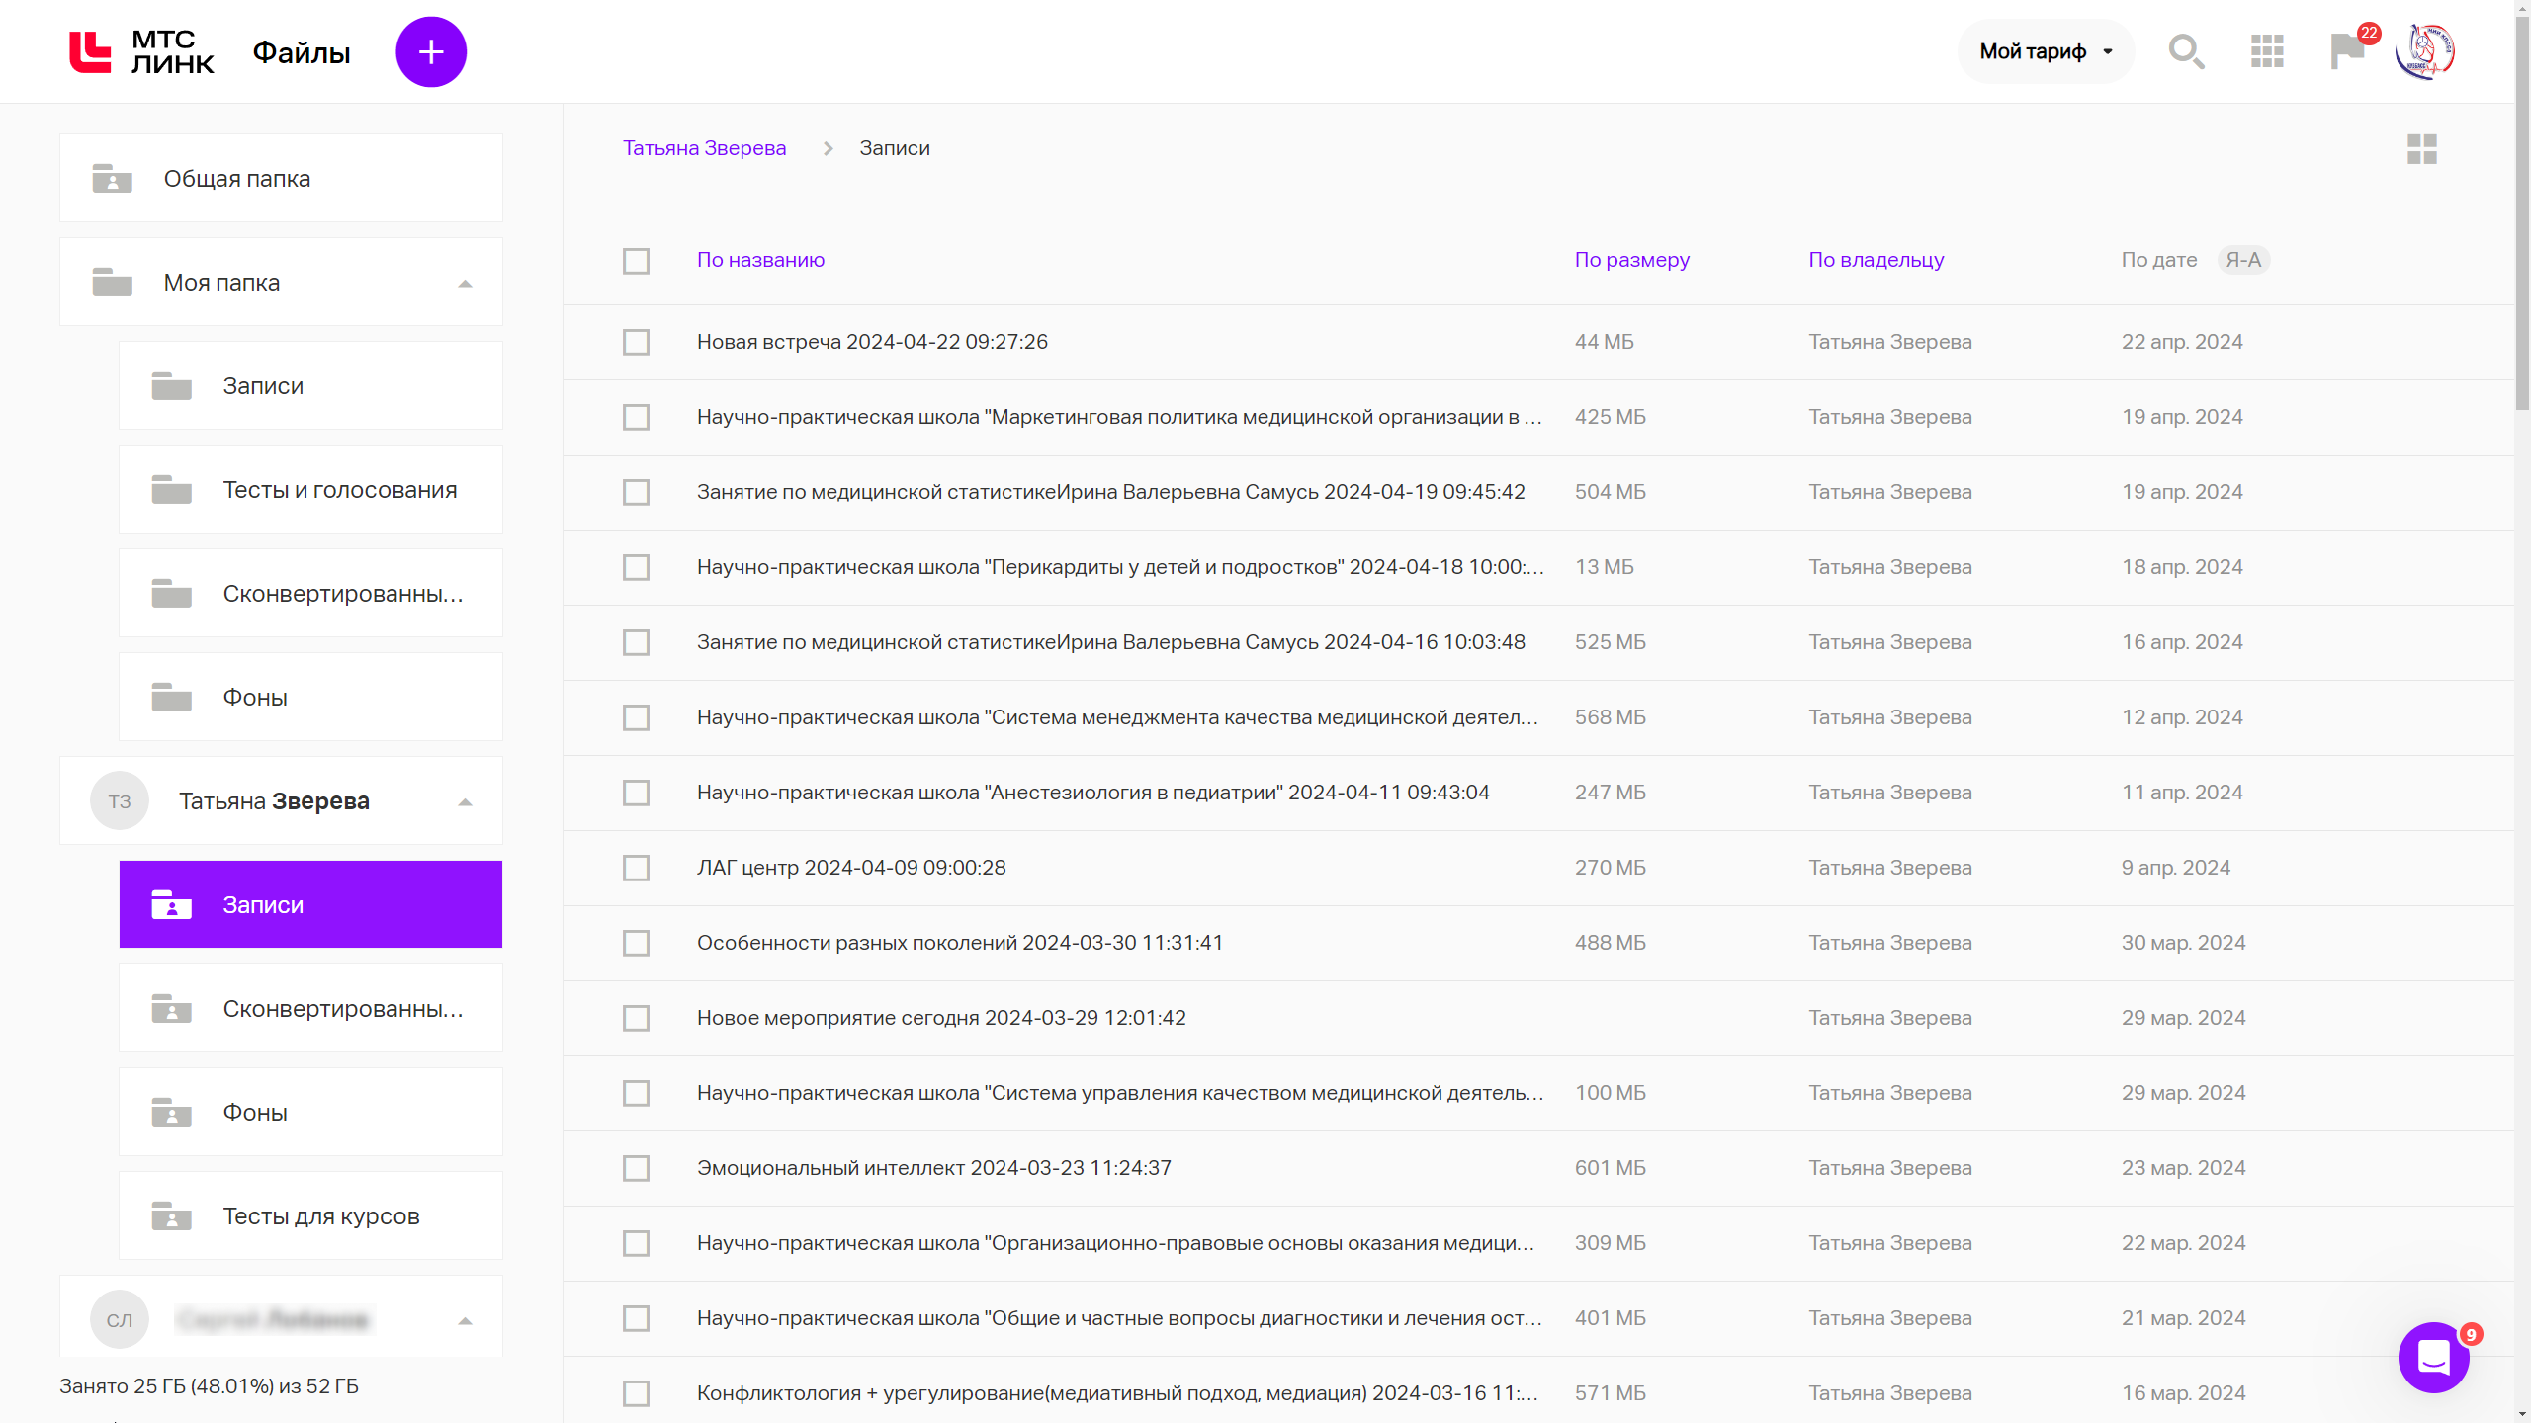This screenshot has width=2531, height=1423.
Task: Collapse the Моя папка section arrow
Action: (465, 284)
